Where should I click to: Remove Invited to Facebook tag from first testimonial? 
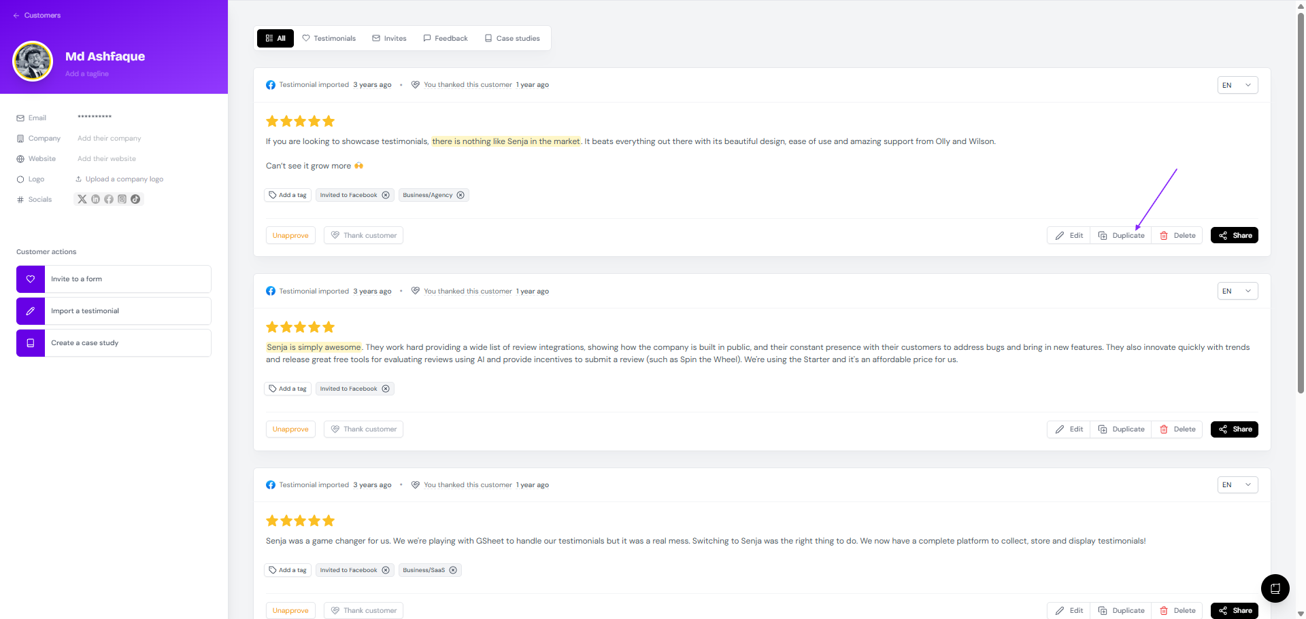pyautogui.click(x=386, y=195)
